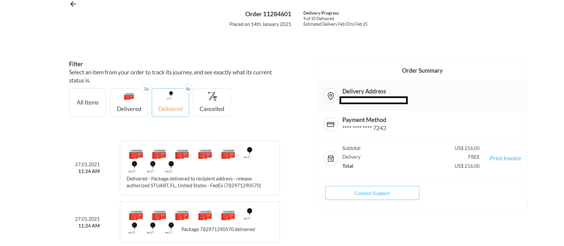Image resolution: width=564 pixels, height=246 pixels.
Task: Click the redacted delivery address field
Action: (x=374, y=100)
